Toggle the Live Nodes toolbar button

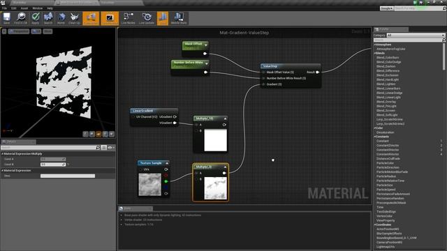coord(129,18)
